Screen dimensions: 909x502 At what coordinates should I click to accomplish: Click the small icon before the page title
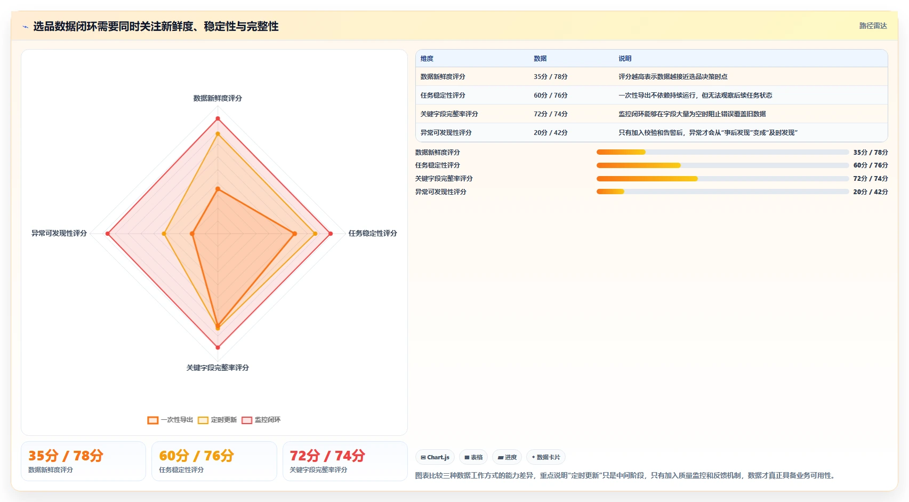tap(25, 27)
